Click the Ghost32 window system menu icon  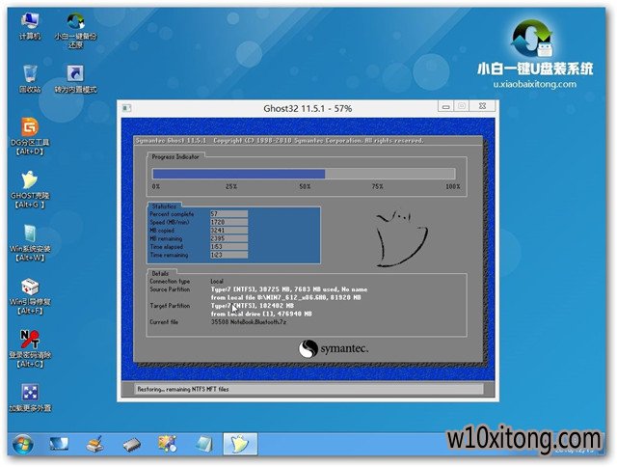pyautogui.click(x=126, y=108)
